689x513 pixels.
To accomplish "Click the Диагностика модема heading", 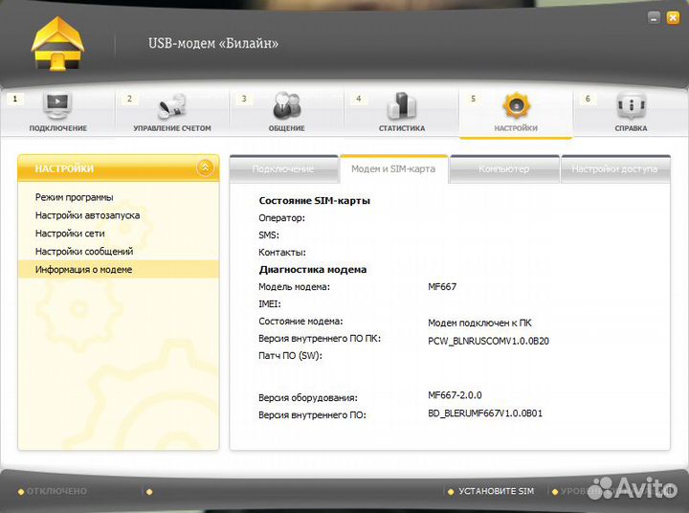I will 312,270.
